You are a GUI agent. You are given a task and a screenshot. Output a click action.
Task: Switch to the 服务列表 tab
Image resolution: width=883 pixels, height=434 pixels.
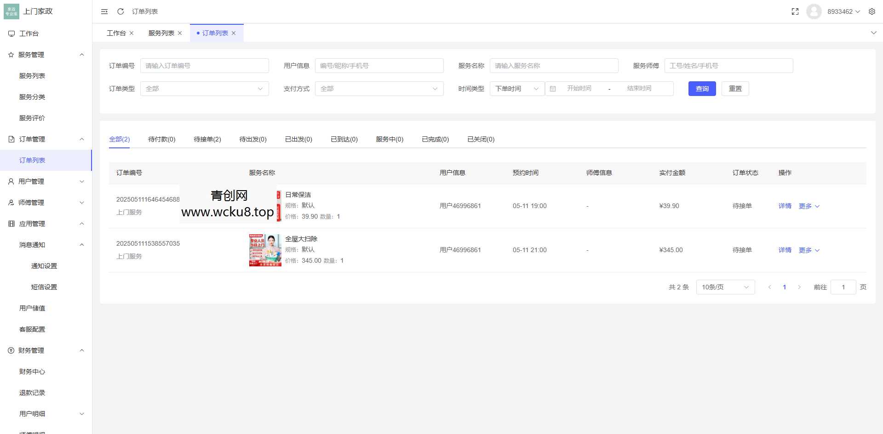point(161,33)
